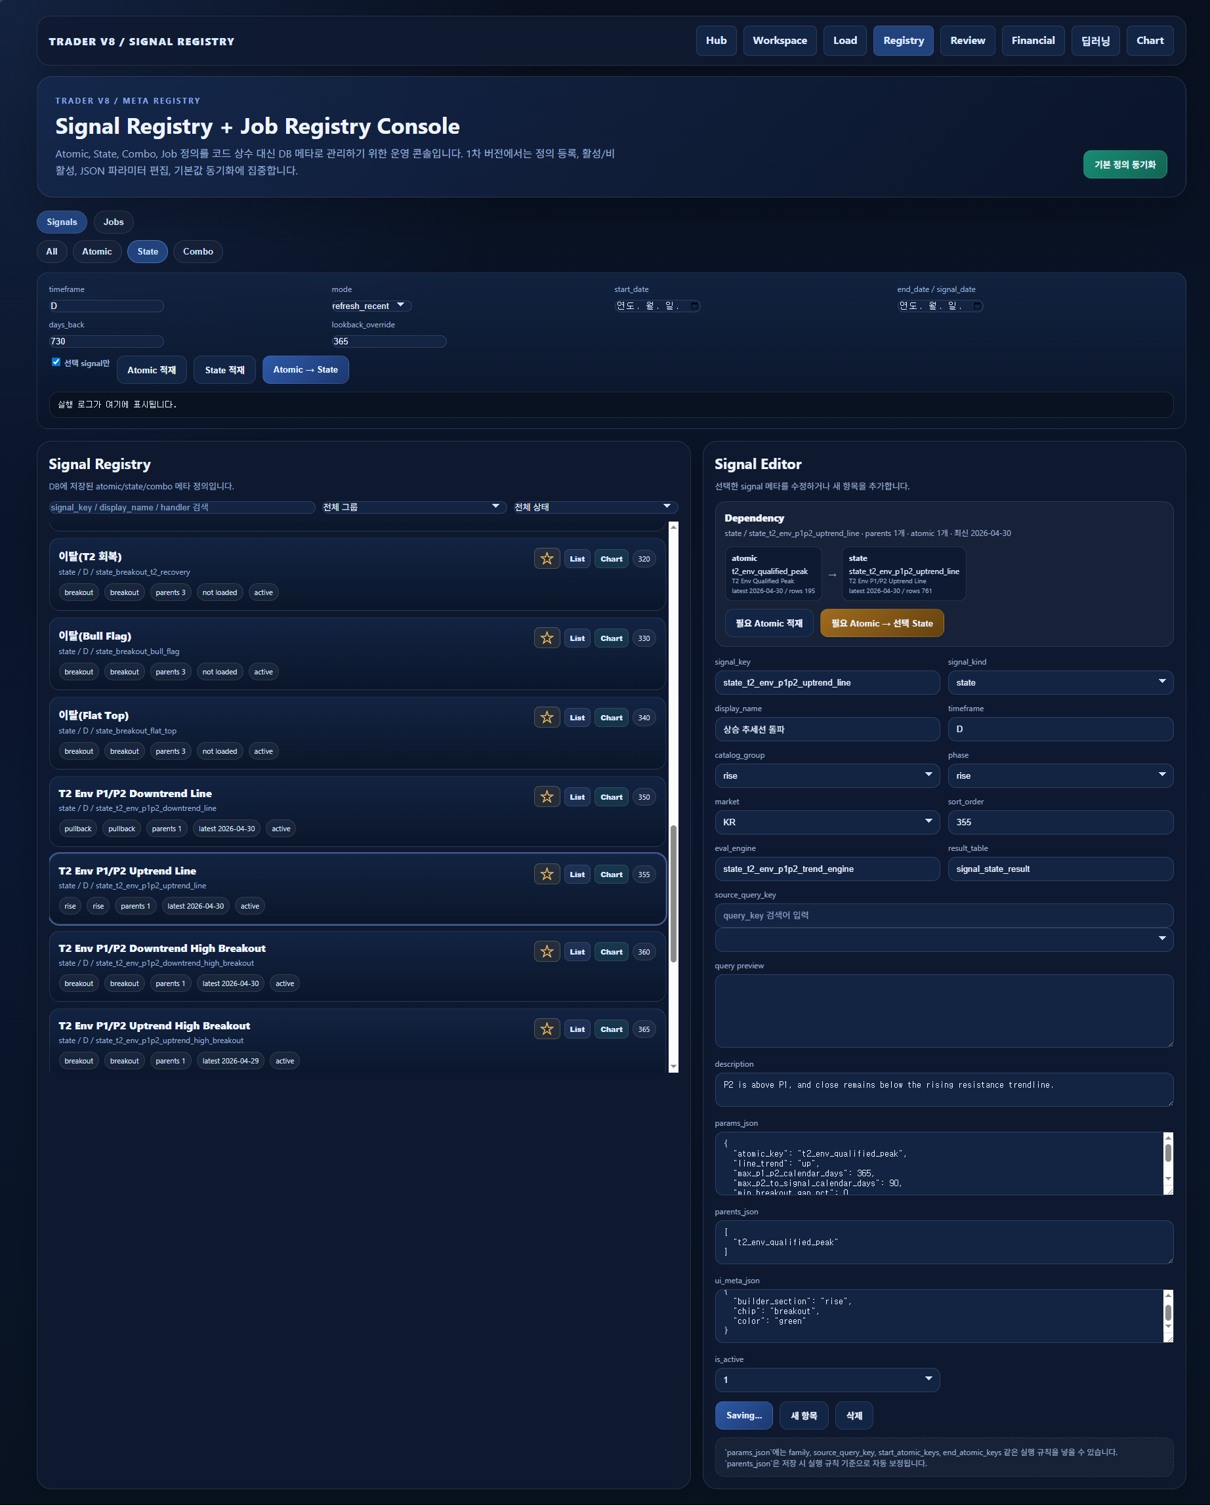Star T2 Env P1/P2 Downtrend High Breakout
1210x1505 pixels.
pyautogui.click(x=547, y=951)
